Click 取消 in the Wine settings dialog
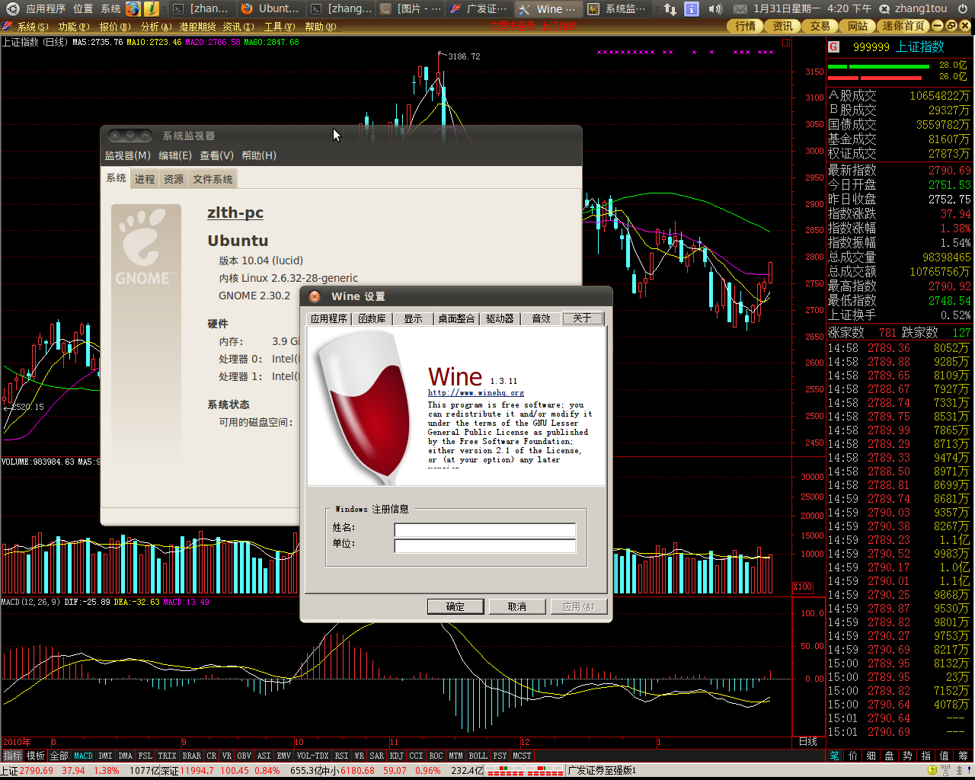975x780 pixels. coord(517,606)
